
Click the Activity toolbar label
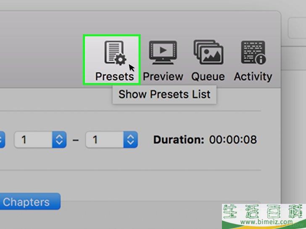[253, 77]
